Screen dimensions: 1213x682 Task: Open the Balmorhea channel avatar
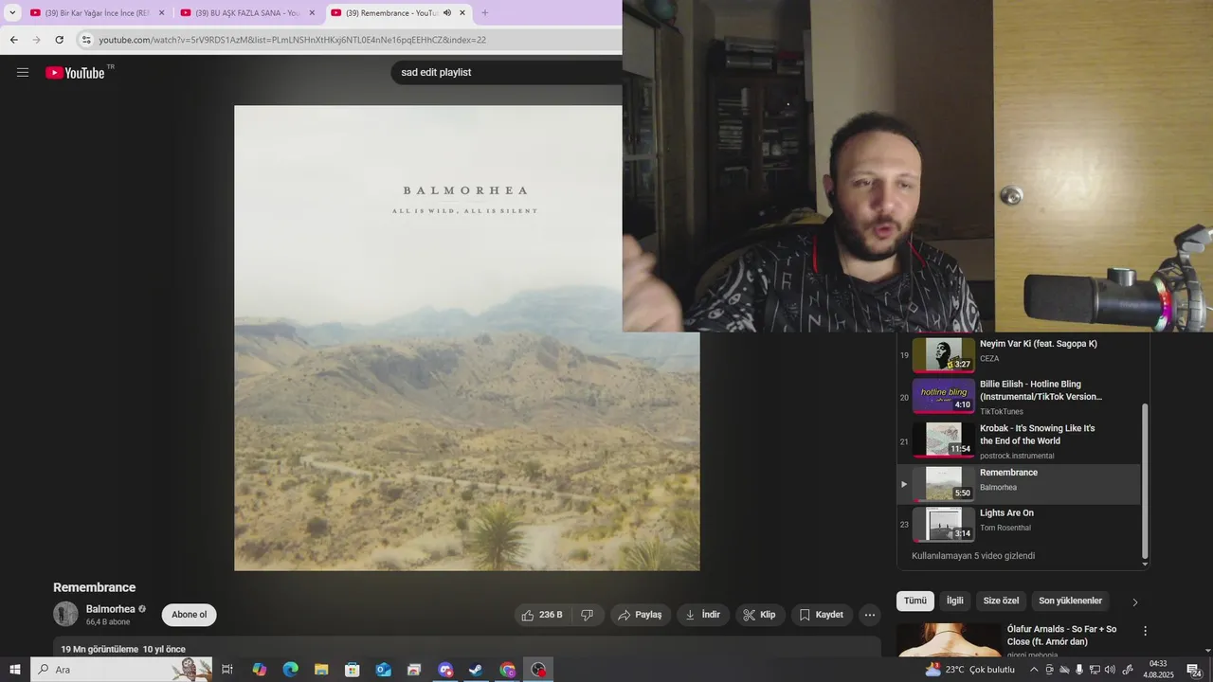(65, 614)
